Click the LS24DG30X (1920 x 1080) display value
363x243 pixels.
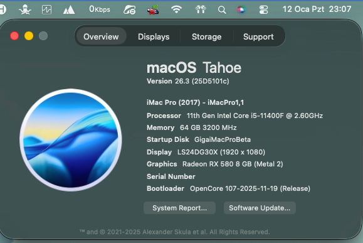tap(221, 152)
